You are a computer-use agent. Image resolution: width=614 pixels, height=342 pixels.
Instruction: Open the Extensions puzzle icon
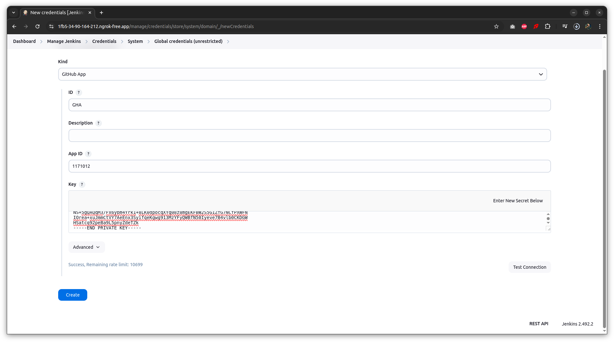(547, 26)
